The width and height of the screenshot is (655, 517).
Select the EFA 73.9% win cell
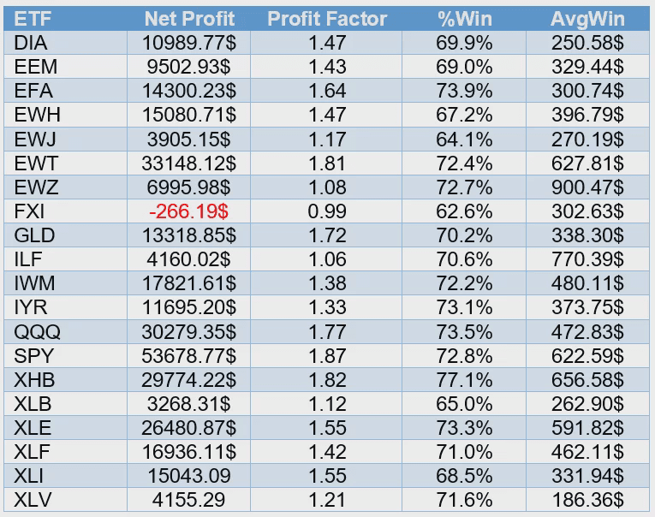tap(464, 91)
